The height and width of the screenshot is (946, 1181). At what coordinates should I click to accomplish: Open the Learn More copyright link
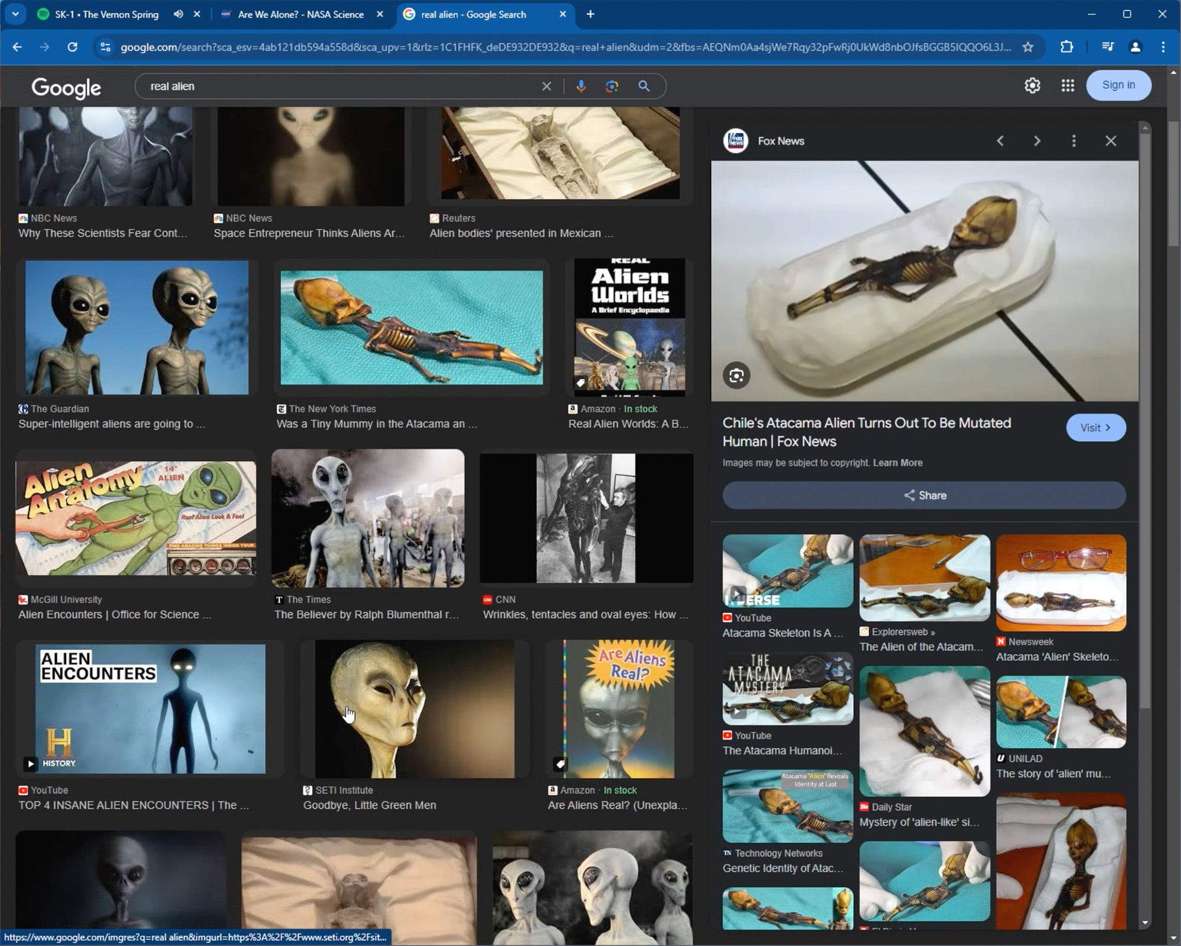pos(898,463)
